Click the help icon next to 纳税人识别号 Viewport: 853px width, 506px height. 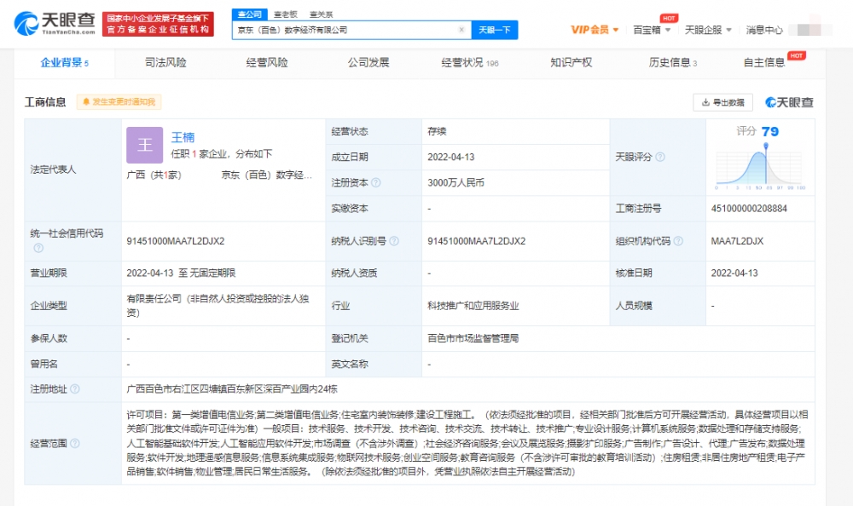[x=394, y=241]
